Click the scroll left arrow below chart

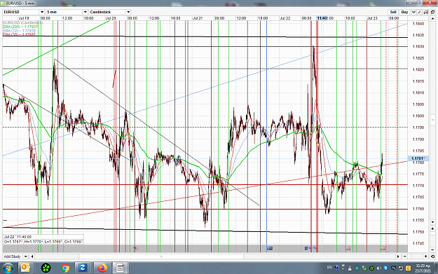tap(32, 256)
